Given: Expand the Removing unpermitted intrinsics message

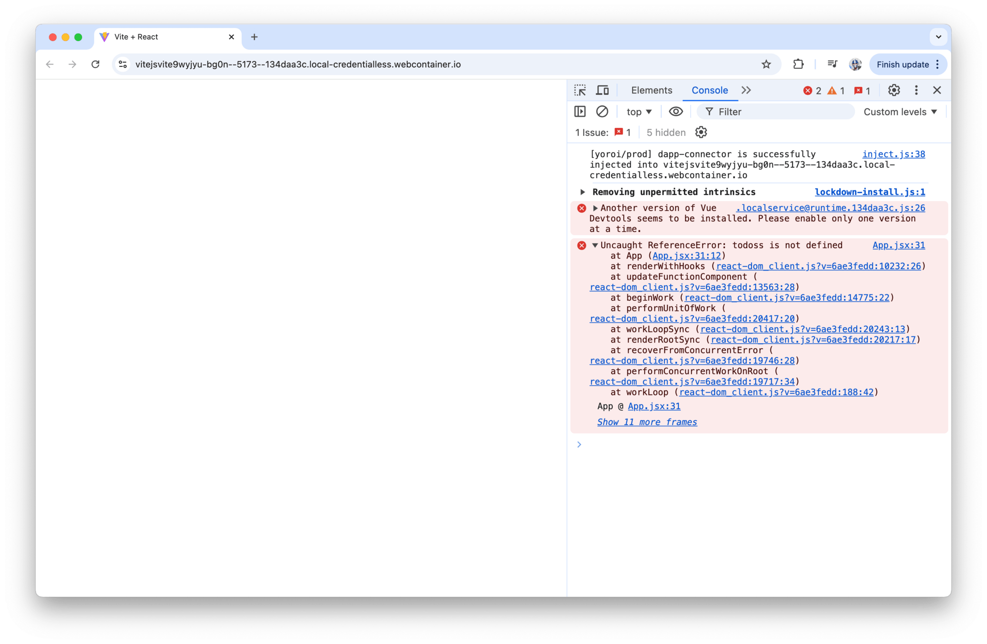Looking at the screenshot, I should tap(583, 192).
